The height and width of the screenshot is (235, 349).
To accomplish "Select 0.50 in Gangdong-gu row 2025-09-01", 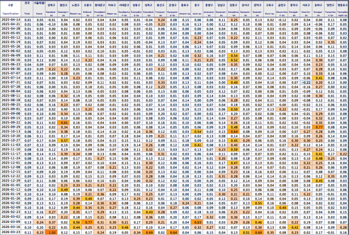I will 233,109.
